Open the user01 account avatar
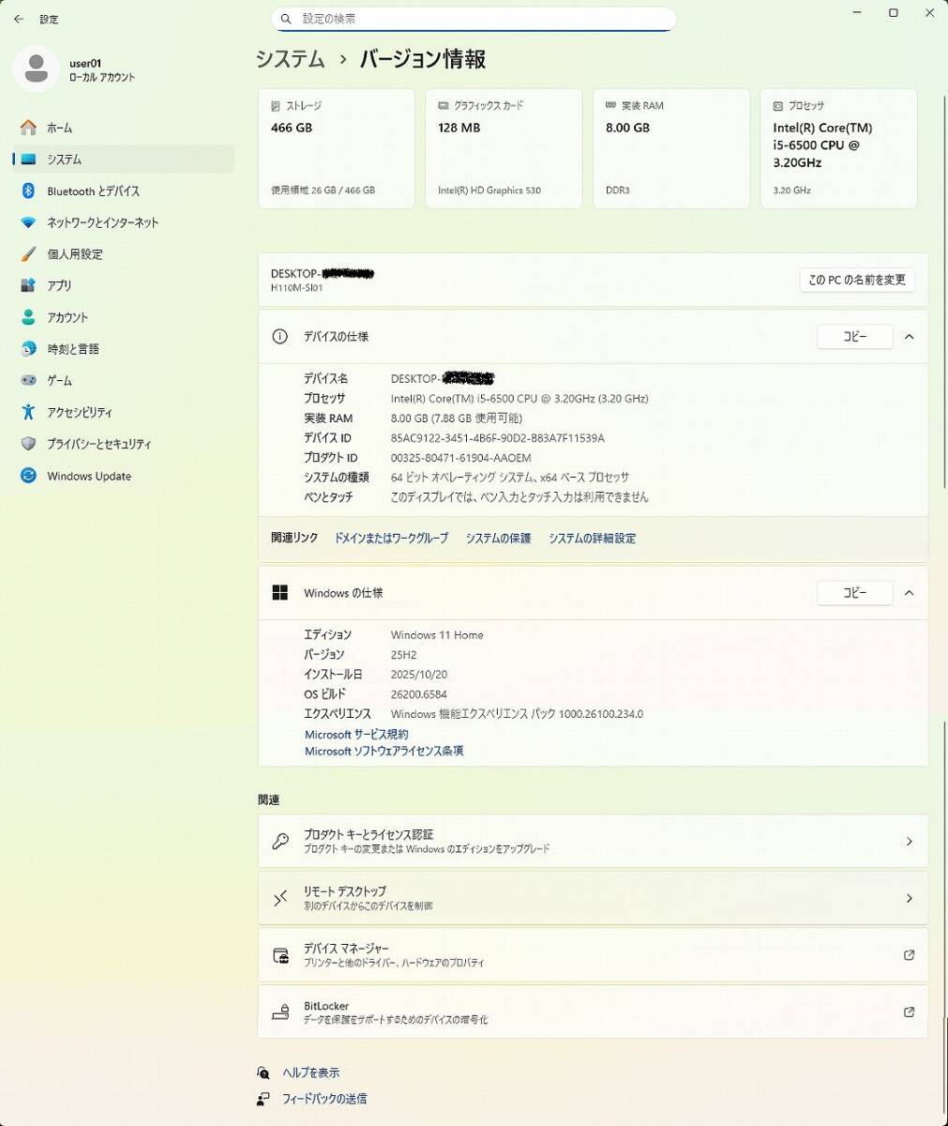 (36, 69)
